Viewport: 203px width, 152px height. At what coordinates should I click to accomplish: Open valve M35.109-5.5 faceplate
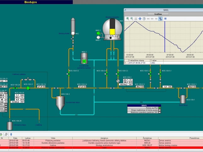pos(69,74)
